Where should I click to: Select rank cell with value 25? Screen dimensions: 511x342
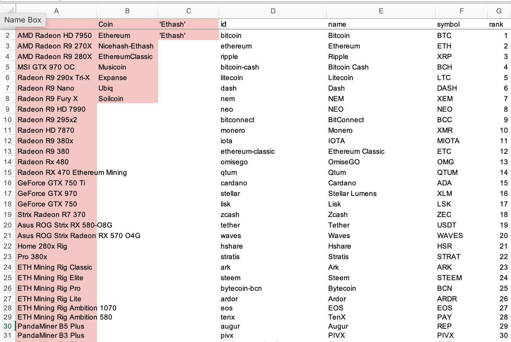coord(499,288)
